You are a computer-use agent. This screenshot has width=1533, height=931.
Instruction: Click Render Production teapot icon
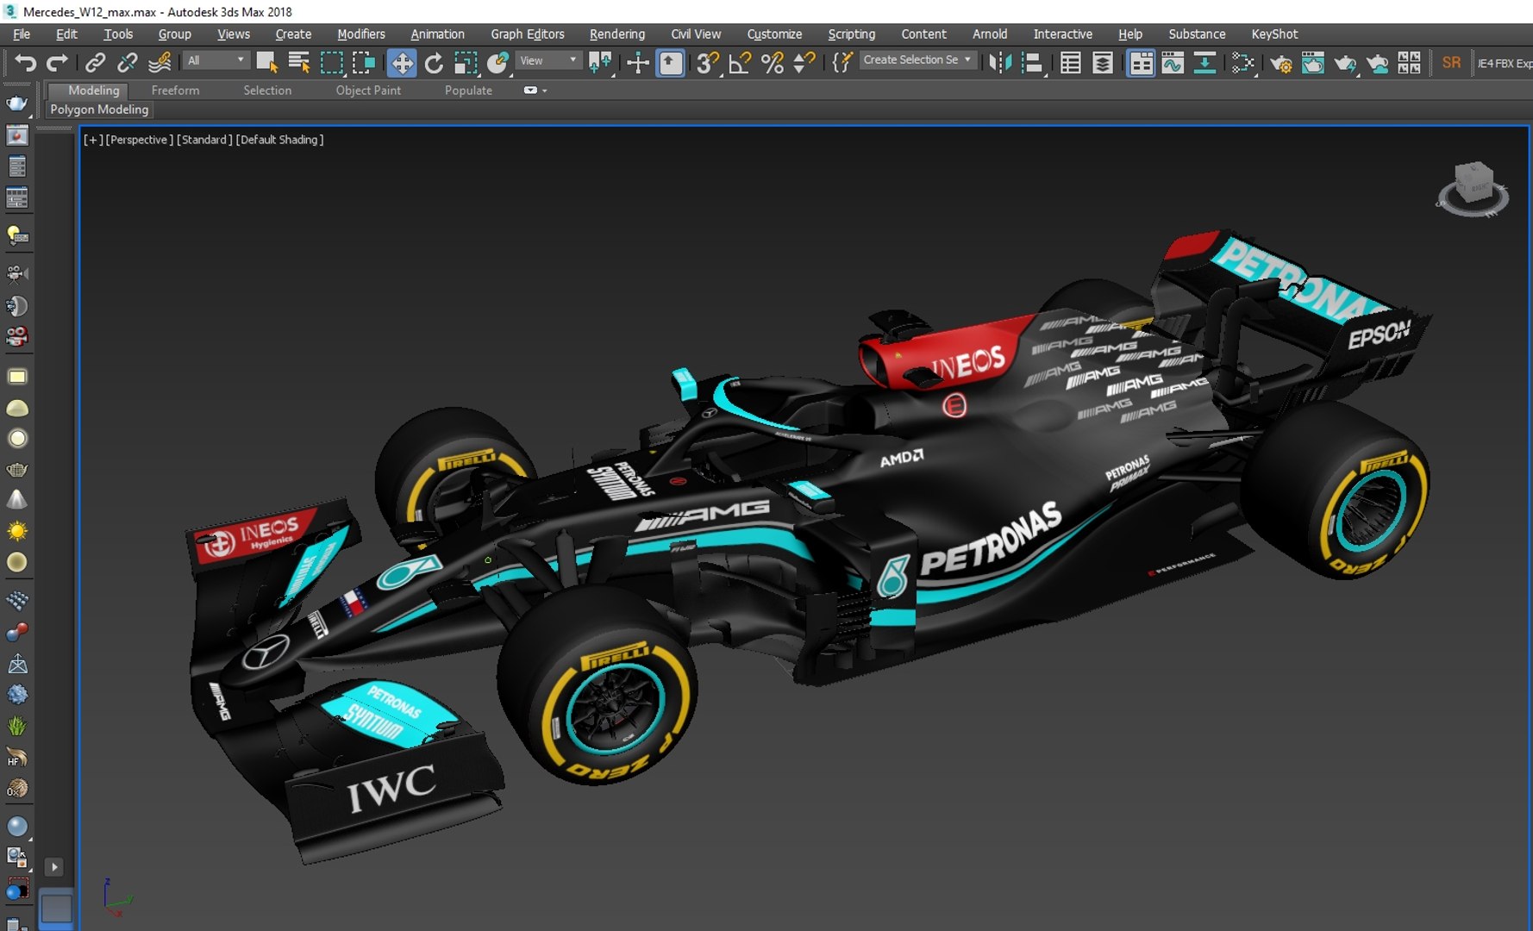tap(1345, 63)
